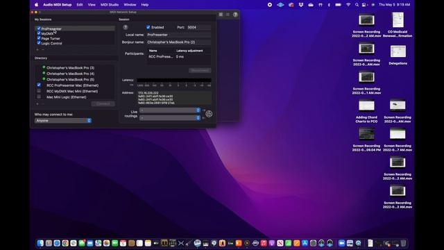
Task: Open Apple TV from the Dock
Action: 156,243
